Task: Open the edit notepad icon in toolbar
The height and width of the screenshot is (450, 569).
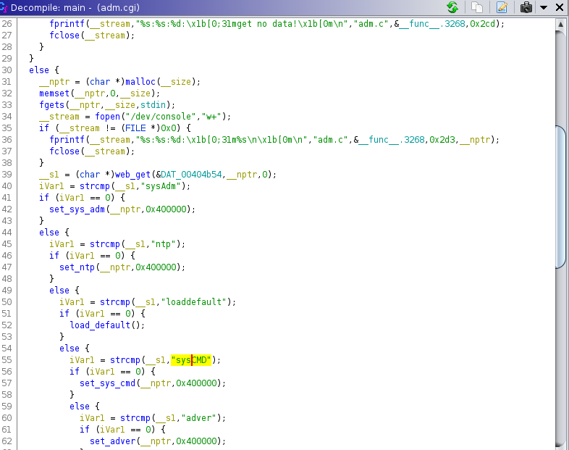Action: coord(502,8)
